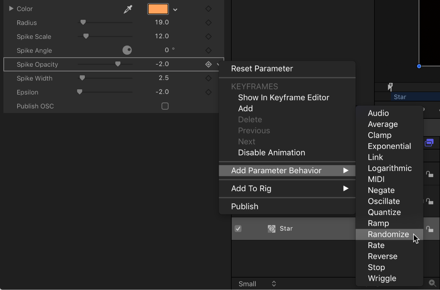440x290 pixels.
Task: Open the Color swatch dropdown arrow
Action: (175, 9)
